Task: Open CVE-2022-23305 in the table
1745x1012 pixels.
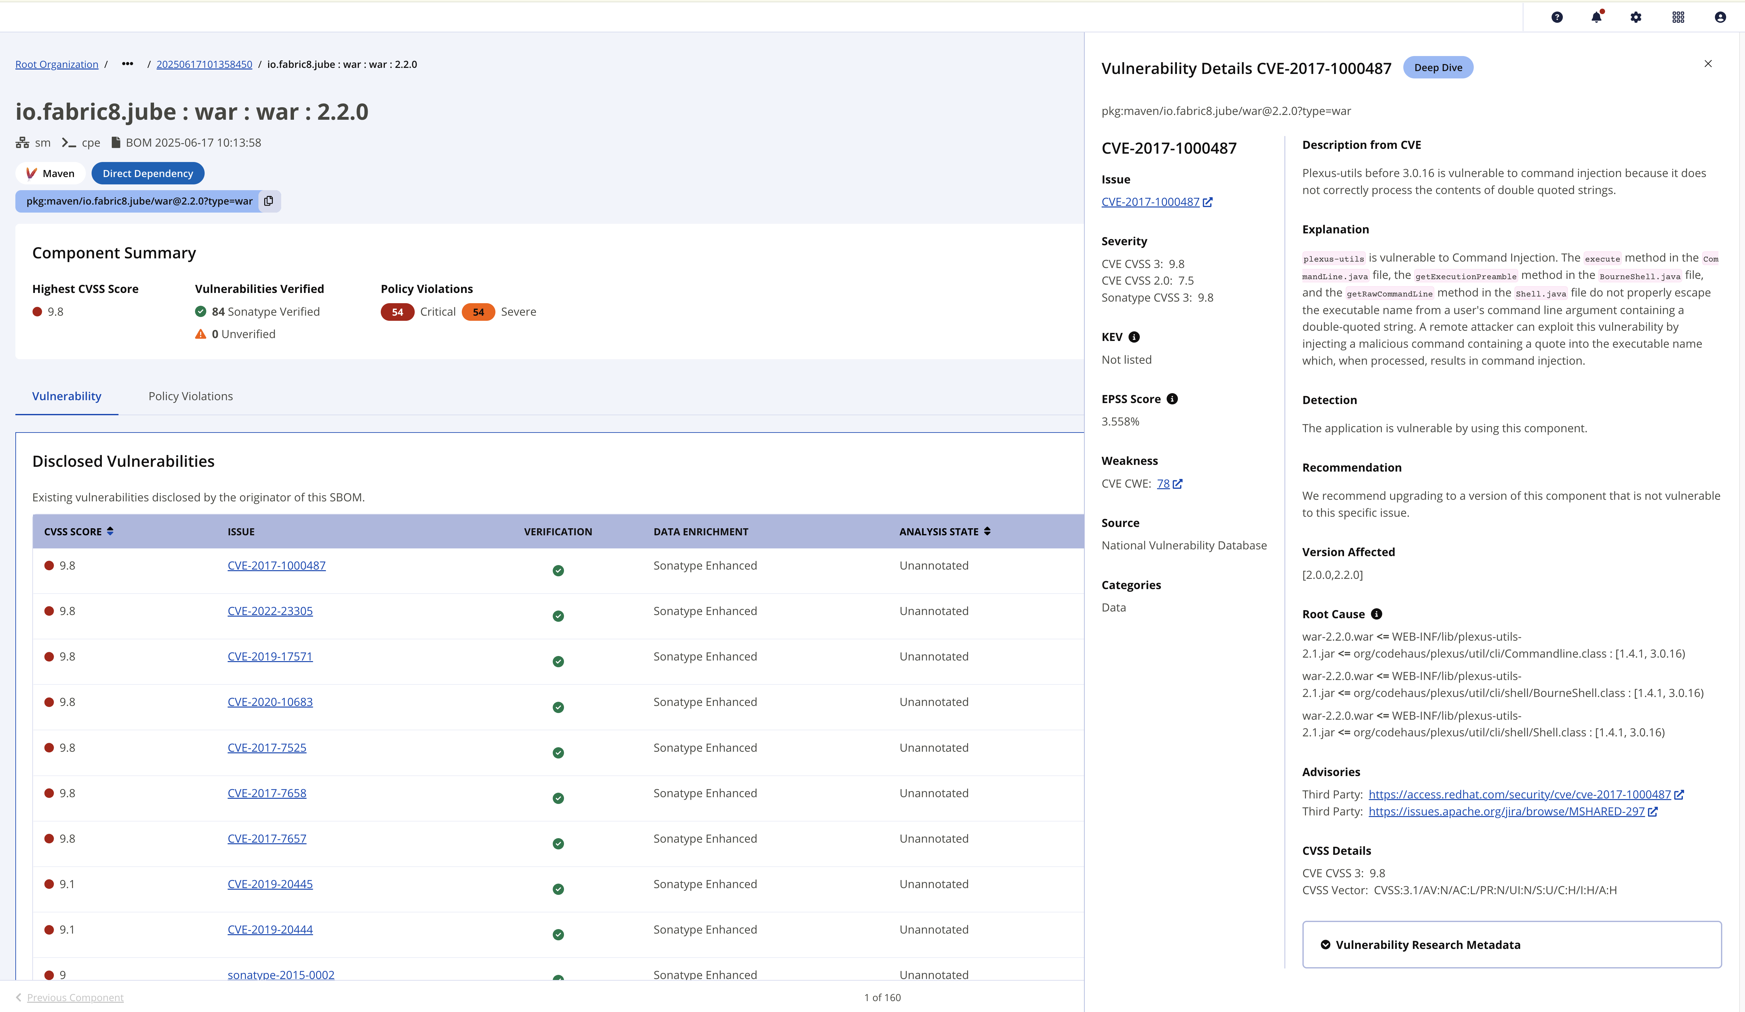Action: click(x=270, y=611)
